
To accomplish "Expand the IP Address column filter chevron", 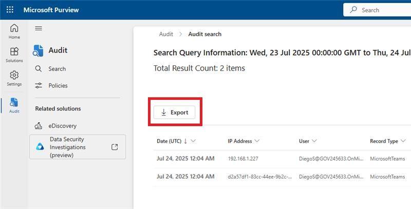I will (257, 141).
